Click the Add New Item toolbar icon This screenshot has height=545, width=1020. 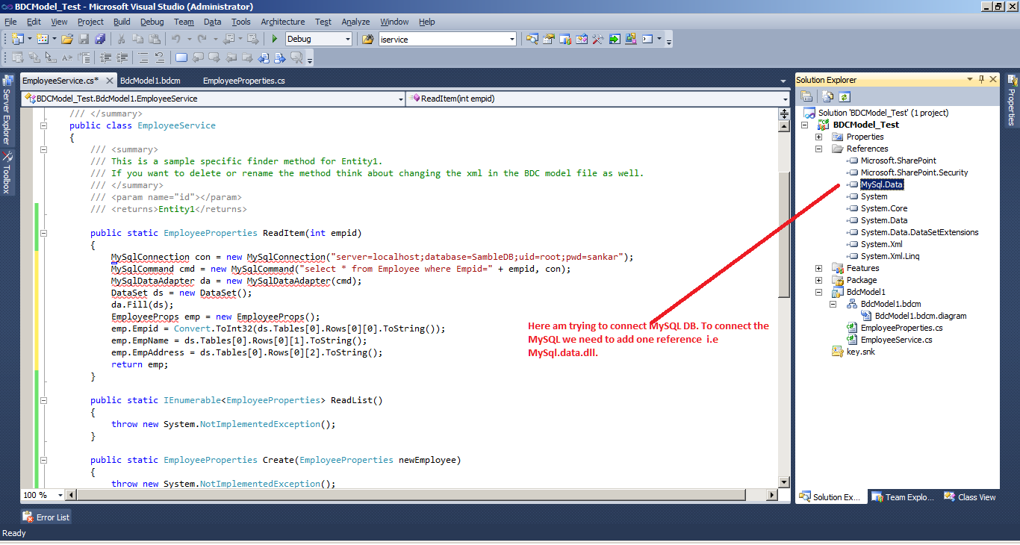pos(42,39)
